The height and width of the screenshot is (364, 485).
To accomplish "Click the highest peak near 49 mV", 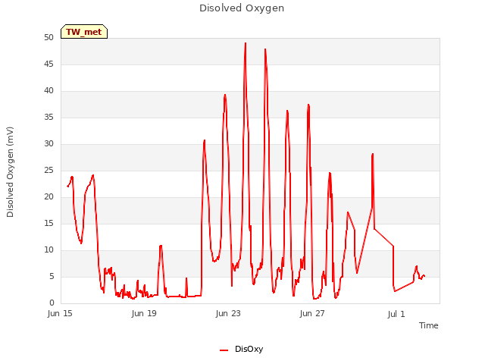I will point(246,44).
